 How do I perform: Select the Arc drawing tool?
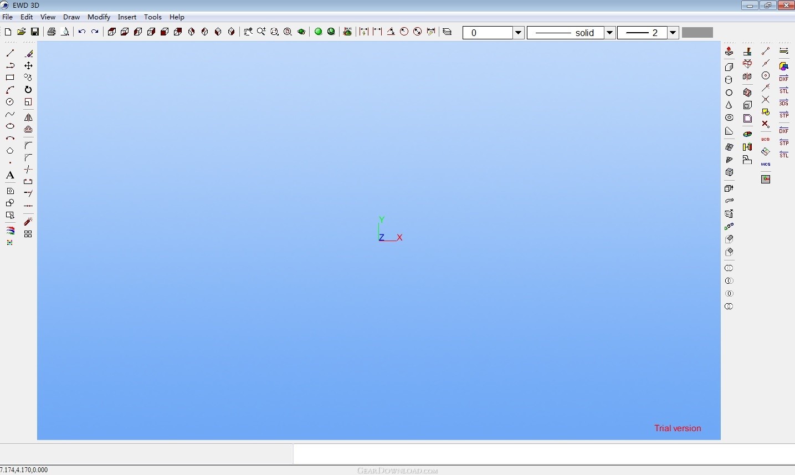point(10,90)
